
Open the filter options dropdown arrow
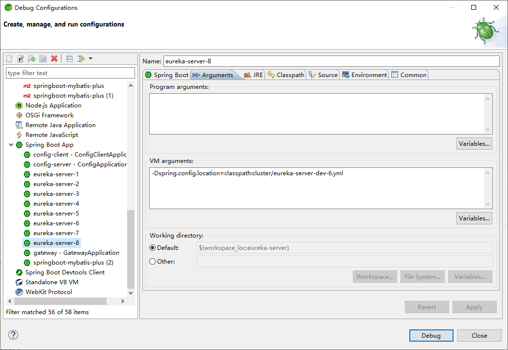tap(91, 58)
